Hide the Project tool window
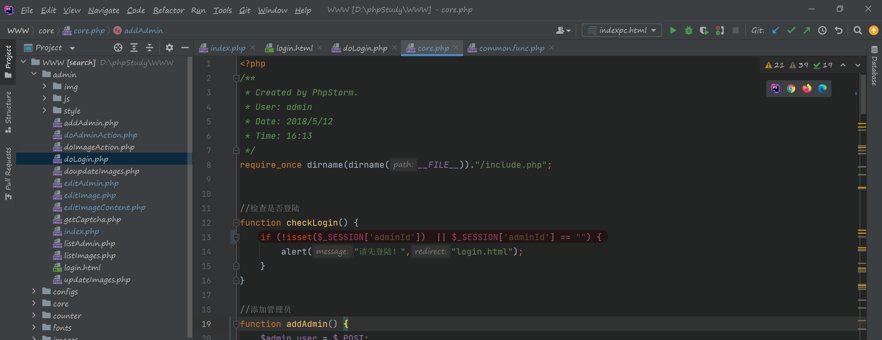 185,48
